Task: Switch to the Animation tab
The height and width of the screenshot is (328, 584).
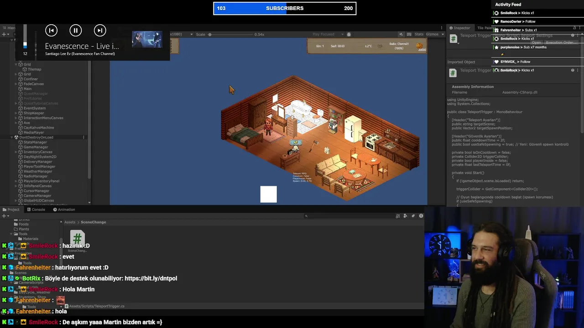Action: point(64,210)
